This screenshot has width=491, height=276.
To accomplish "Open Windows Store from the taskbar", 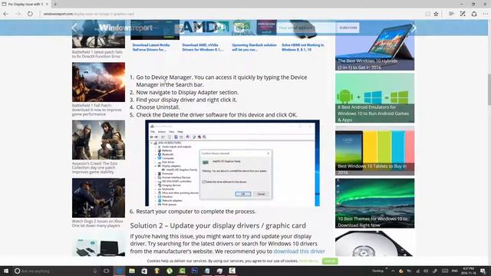I will (x=144, y=271).
